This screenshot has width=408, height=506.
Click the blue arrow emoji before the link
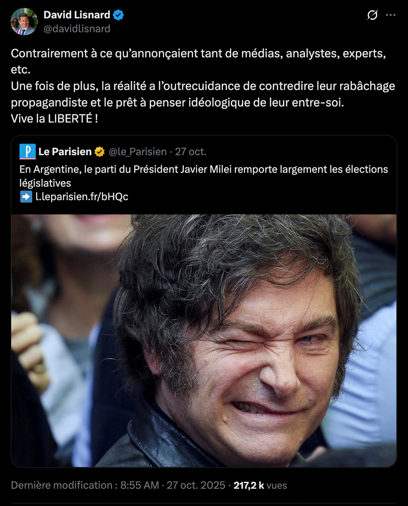(26, 196)
